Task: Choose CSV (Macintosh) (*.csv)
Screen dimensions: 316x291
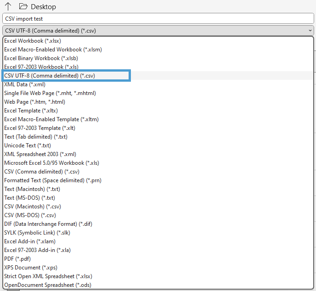Action: [x=158, y=207]
